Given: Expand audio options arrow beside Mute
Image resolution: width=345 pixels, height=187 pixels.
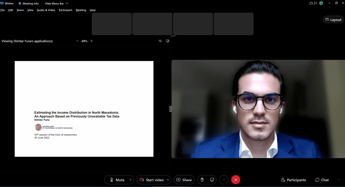Looking at the screenshot, I should (131, 180).
